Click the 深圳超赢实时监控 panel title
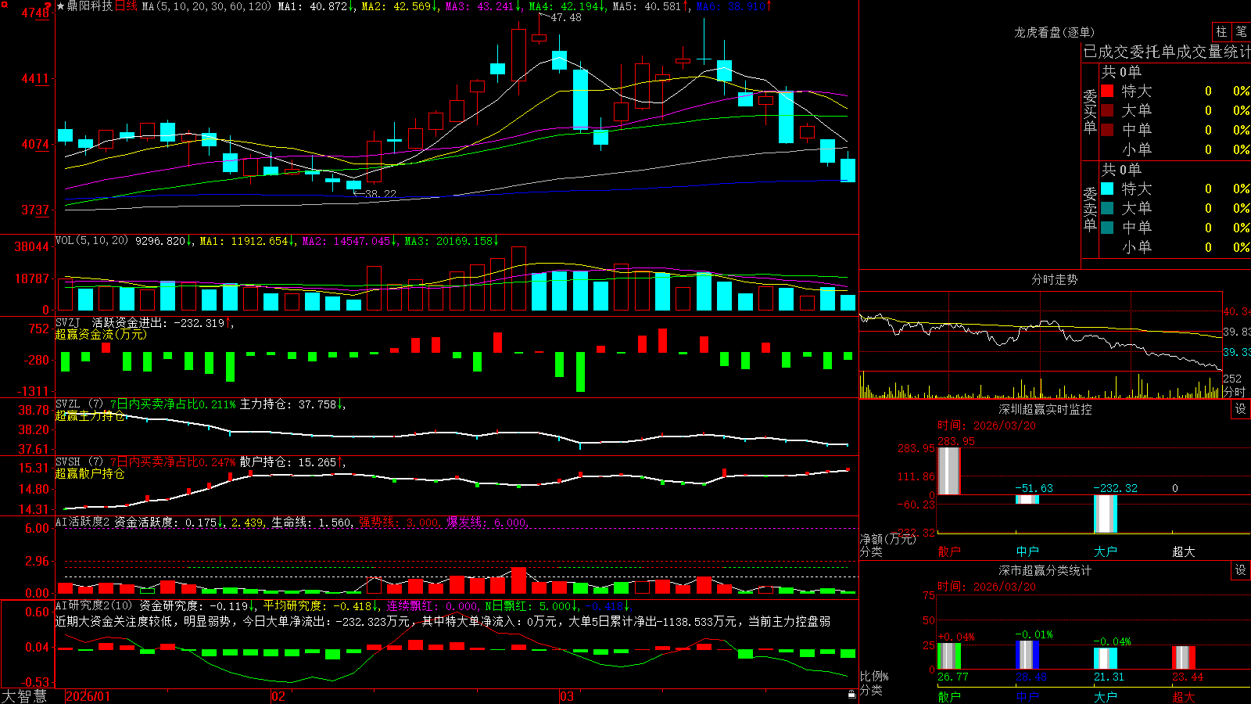Image resolution: width=1251 pixels, height=704 pixels. click(1045, 409)
